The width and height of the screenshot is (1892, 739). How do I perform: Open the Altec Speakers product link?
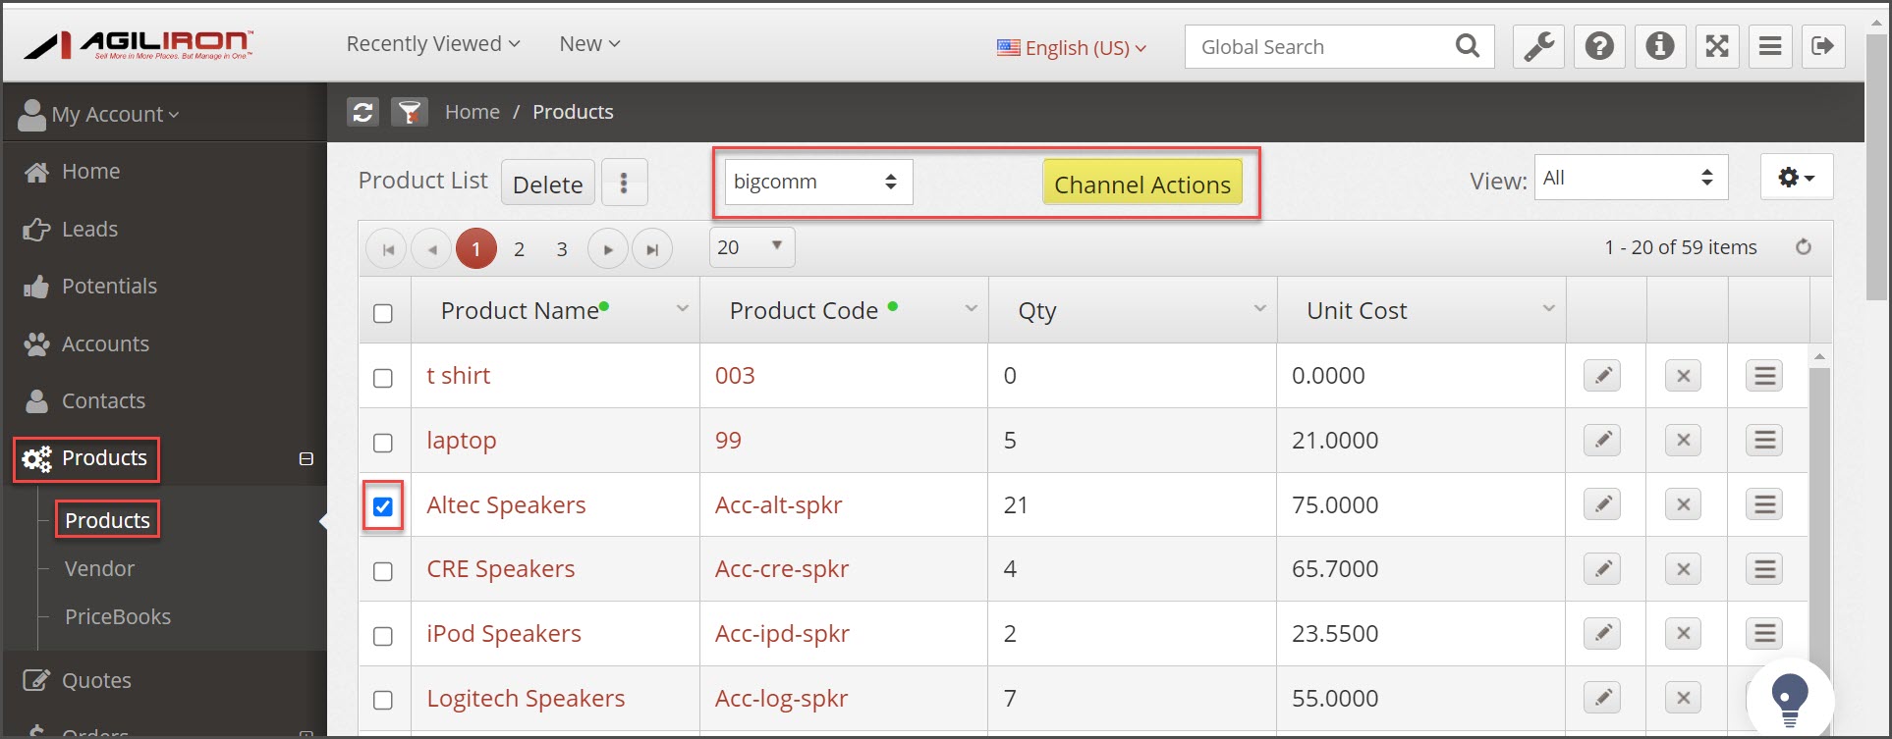(506, 505)
